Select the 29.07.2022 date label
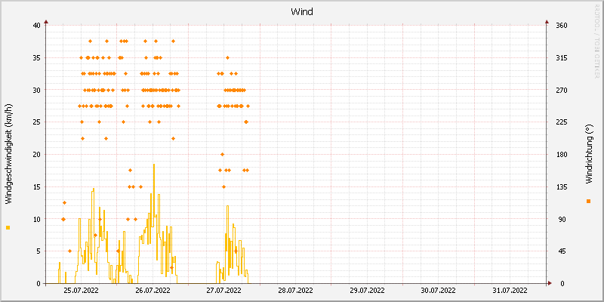604x302 pixels. point(367,290)
